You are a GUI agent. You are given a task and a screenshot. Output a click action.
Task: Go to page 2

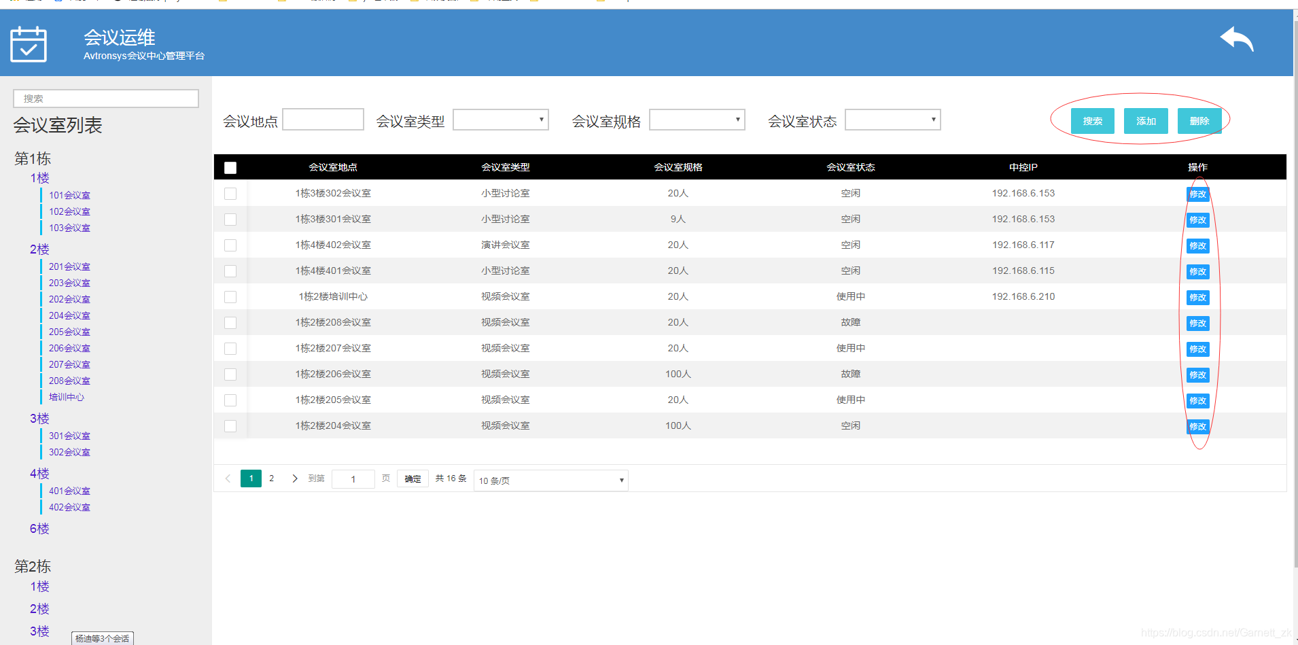coord(272,478)
